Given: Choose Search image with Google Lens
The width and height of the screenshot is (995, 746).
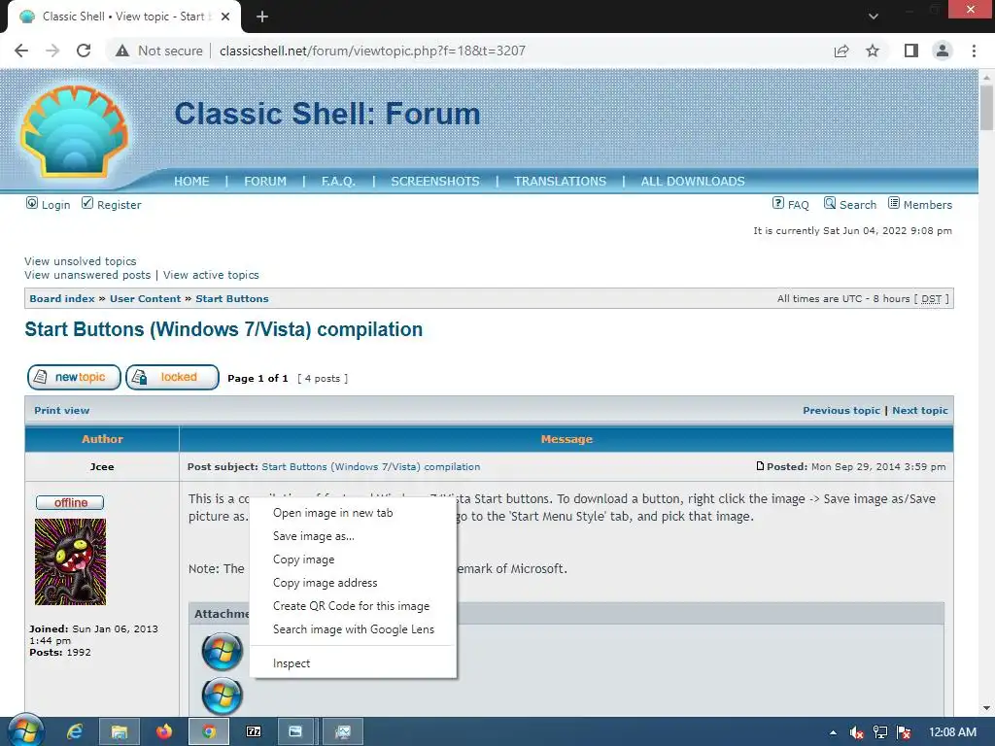Looking at the screenshot, I should point(353,629).
